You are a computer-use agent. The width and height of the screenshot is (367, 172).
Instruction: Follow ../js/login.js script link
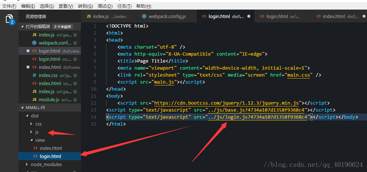(x=258, y=117)
